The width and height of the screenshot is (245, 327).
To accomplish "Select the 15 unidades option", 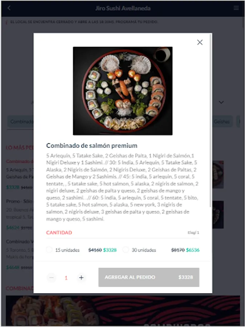I will (x=49, y=250).
